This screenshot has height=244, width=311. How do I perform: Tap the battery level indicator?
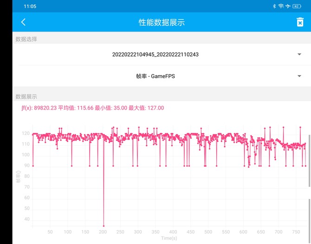click(x=297, y=6)
